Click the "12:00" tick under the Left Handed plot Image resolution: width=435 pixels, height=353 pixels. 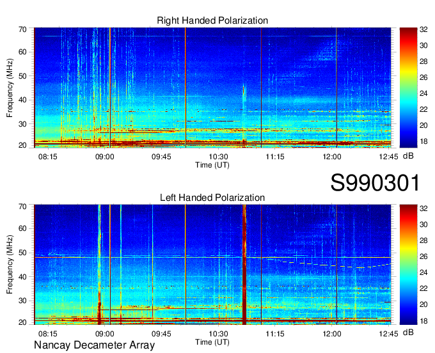[332, 334]
